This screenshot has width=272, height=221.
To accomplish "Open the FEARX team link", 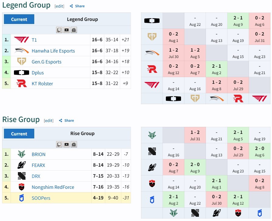I will [x=38, y=165].
